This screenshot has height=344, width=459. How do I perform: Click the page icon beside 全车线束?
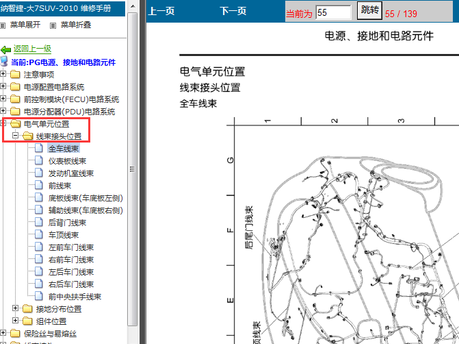click(x=39, y=148)
